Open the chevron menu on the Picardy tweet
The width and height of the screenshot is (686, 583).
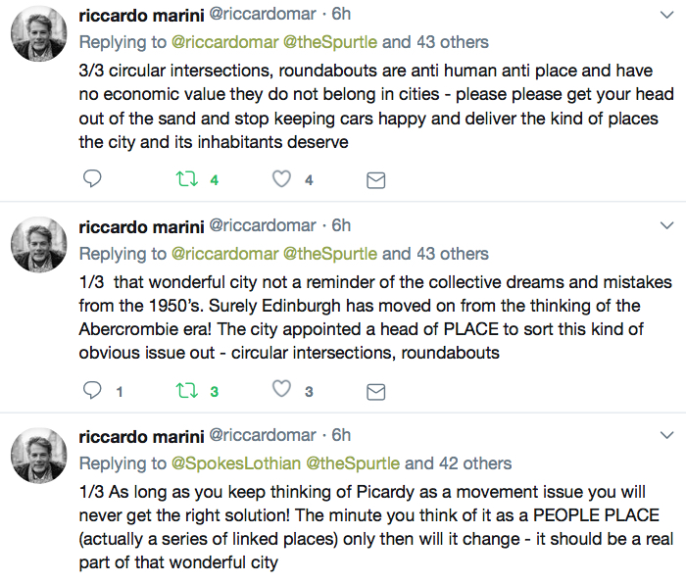(666, 435)
